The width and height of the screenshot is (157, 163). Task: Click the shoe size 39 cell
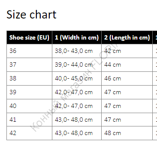click(29, 92)
